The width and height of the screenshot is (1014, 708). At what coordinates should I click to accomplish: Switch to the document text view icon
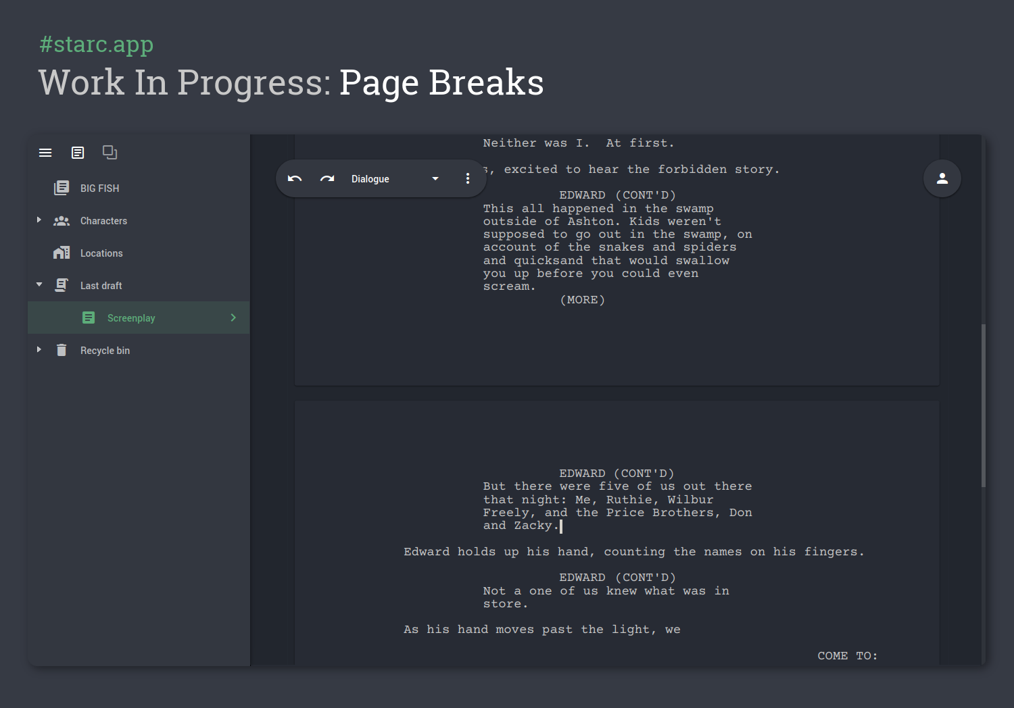click(78, 153)
